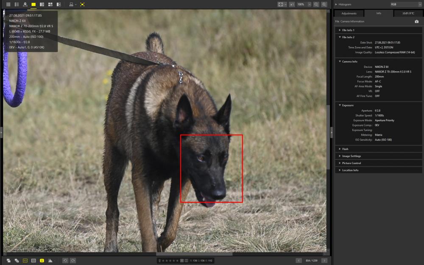Click the star rating control

click(170, 261)
